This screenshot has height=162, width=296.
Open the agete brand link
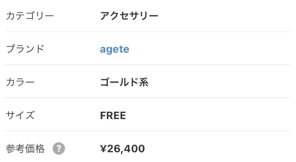[x=115, y=50]
